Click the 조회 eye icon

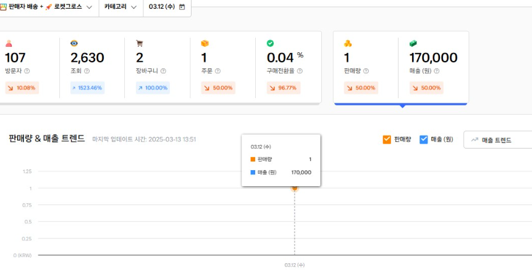[74, 43]
